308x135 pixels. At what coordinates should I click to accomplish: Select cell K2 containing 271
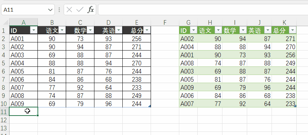tap(284, 39)
